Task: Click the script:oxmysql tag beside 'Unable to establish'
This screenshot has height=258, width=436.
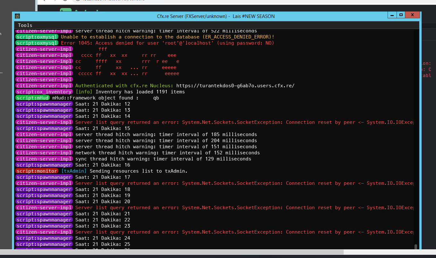Action: pos(37,37)
